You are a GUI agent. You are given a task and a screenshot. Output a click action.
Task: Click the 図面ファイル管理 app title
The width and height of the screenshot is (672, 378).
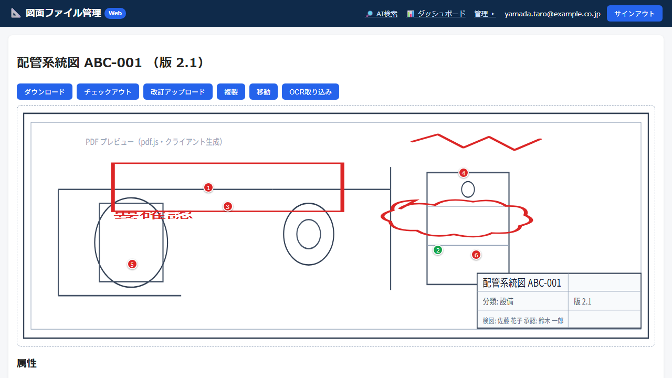point(64,13)
